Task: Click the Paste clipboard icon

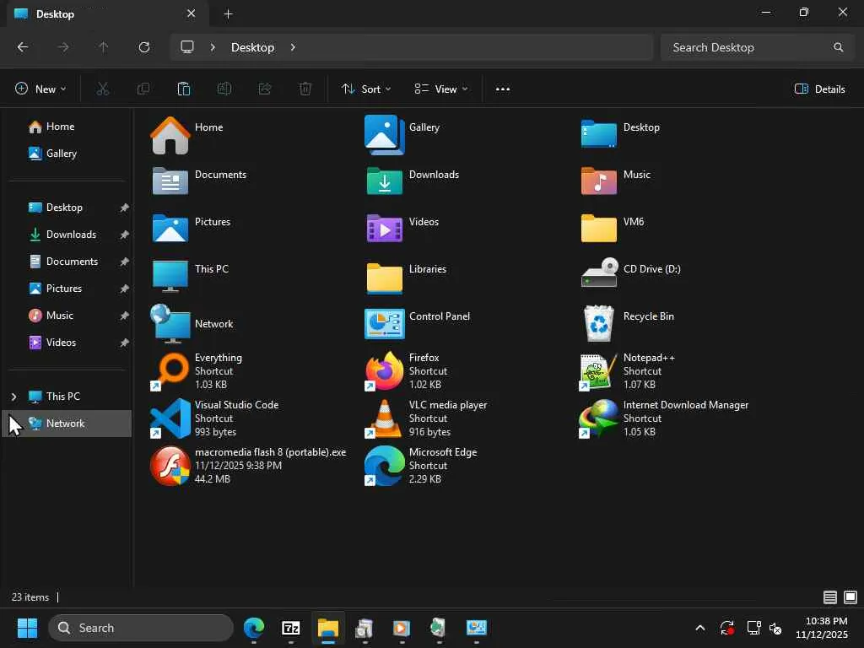Action: point(183,89)
